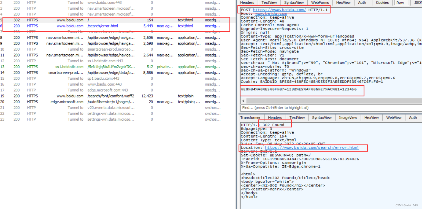Viewport: 422px width, 209px height.
Task: Switch to request WebForms tab
Action: click(320, 2)
